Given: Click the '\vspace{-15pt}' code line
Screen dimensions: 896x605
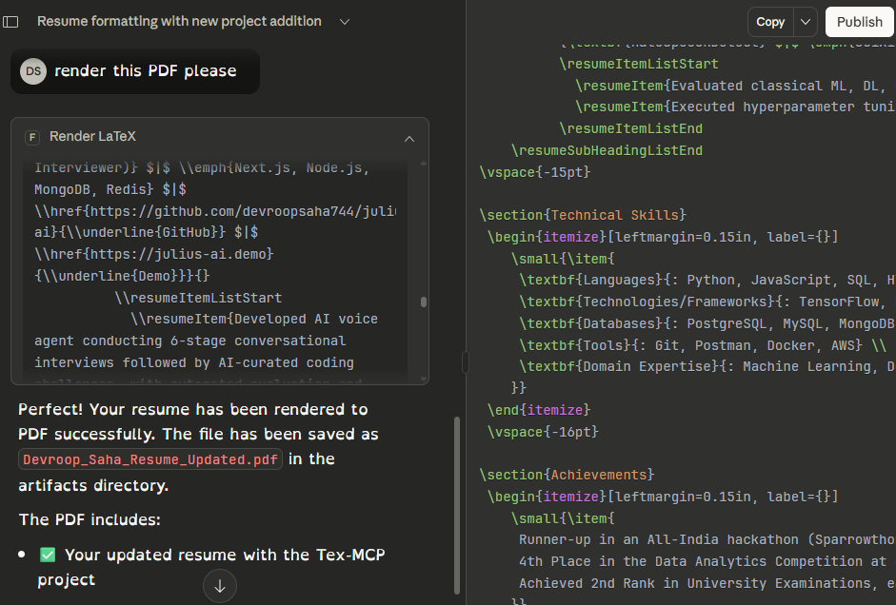Looking at the screenshot, I should [535, 172].
